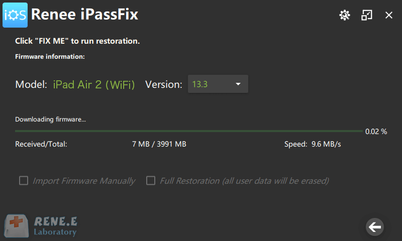The width and height of the screenshot is (402, 241).
Task: Open settings via the gear icon
Action: [x=344, y=15]
